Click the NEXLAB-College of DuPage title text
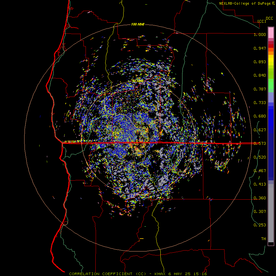 pos(247,3)
